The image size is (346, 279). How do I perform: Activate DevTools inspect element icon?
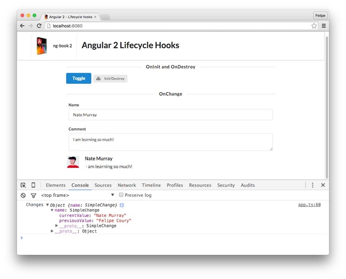(x=23, y=185)
